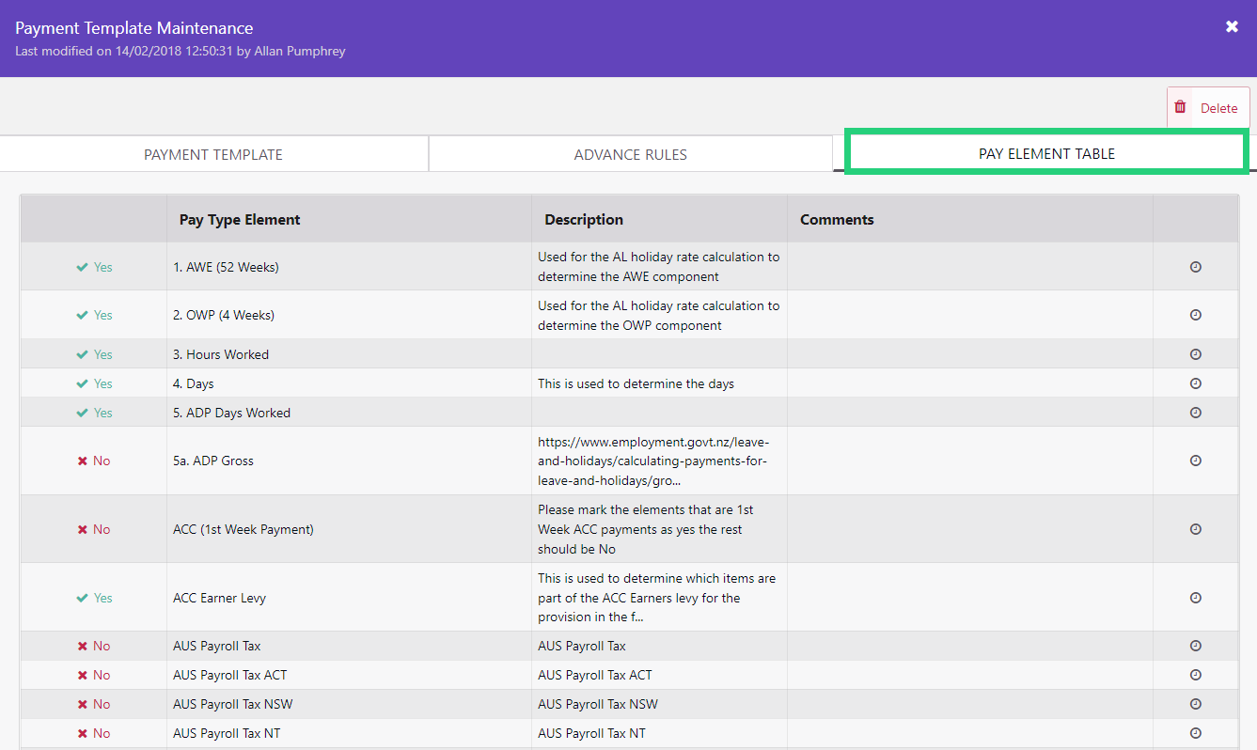Click clock icon for AUS Payroll Tax ACT
The height and width of the screenshot is (750, 1257).
[x=1195, y=675]
